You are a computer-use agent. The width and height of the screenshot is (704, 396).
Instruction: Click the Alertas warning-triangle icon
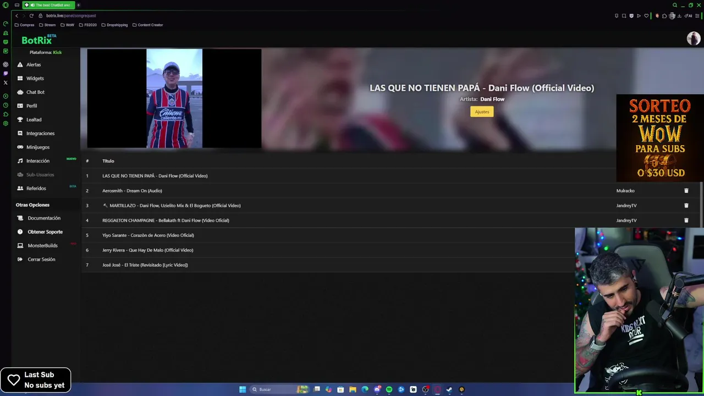tap(20, 65)
